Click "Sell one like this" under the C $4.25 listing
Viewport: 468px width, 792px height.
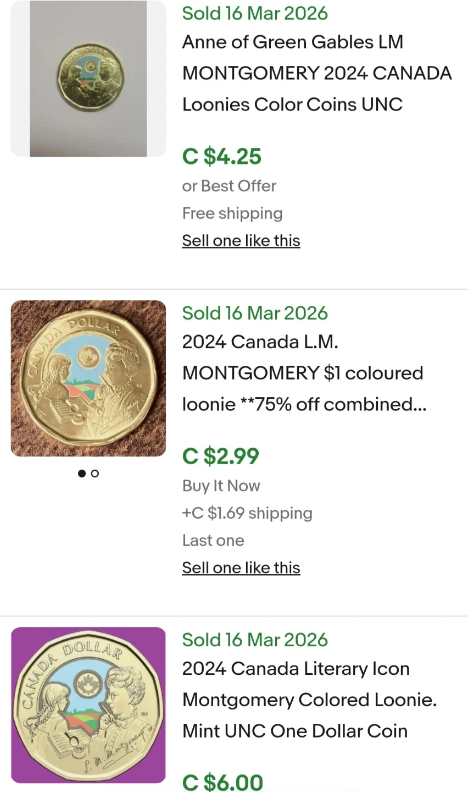tap(241, 240)
